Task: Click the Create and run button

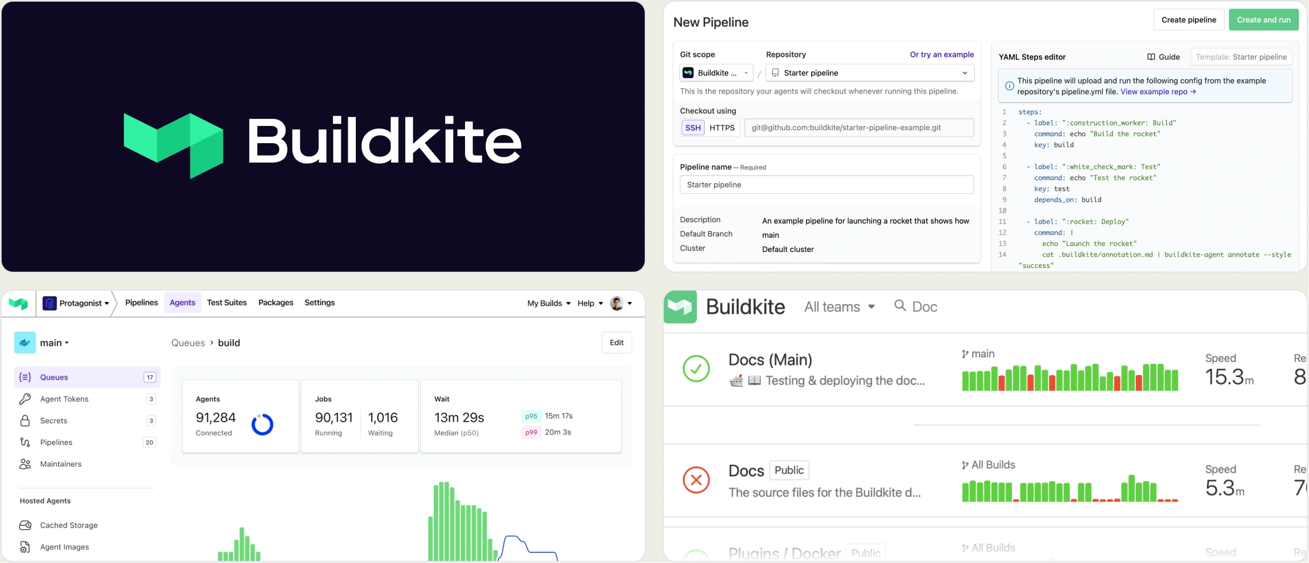Action: point(1263,20)
